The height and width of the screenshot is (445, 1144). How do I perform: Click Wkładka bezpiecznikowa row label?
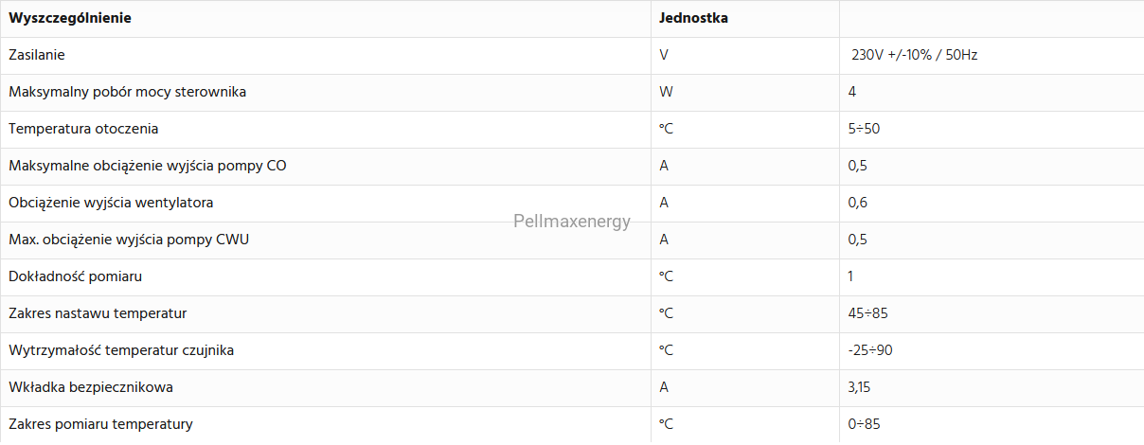91,387
